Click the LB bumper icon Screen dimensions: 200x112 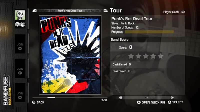tap(34, 11)
